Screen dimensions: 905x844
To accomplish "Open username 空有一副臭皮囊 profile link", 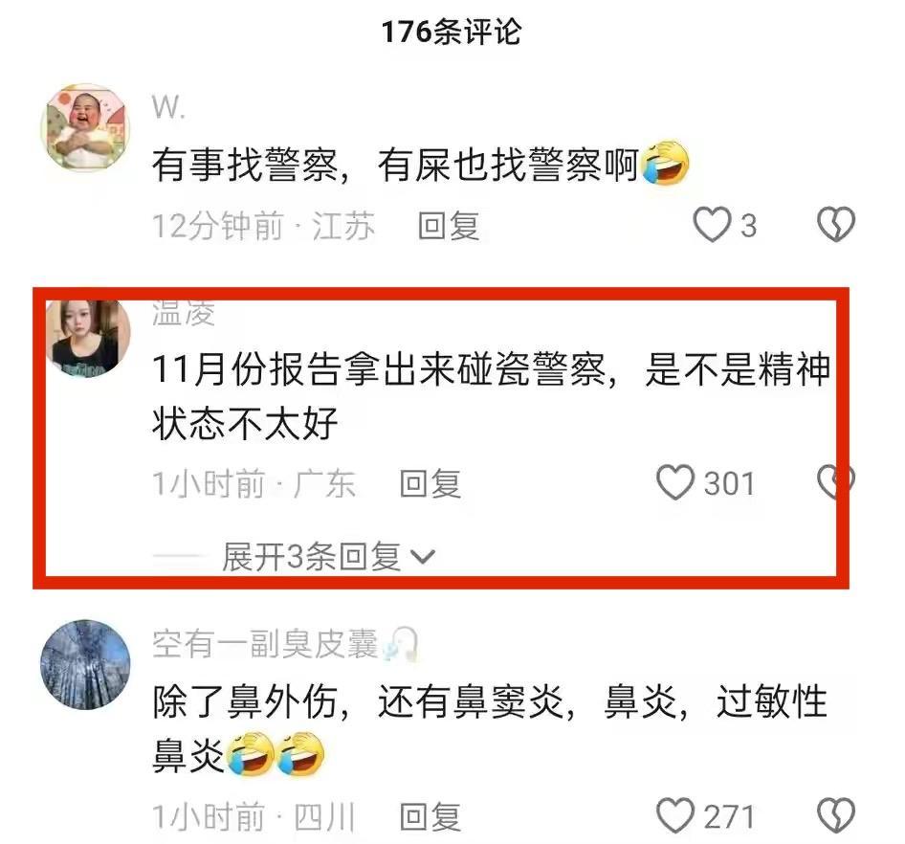I will [x=266, y=644].
